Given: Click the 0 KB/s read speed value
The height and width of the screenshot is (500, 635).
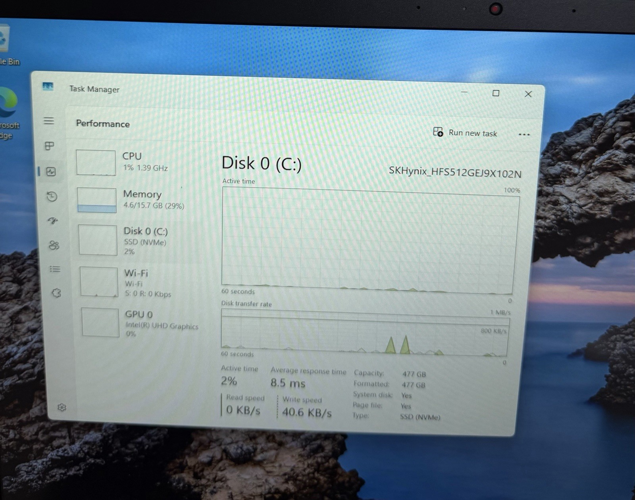Looking at the screenshot, I should [x=243, y=410].
